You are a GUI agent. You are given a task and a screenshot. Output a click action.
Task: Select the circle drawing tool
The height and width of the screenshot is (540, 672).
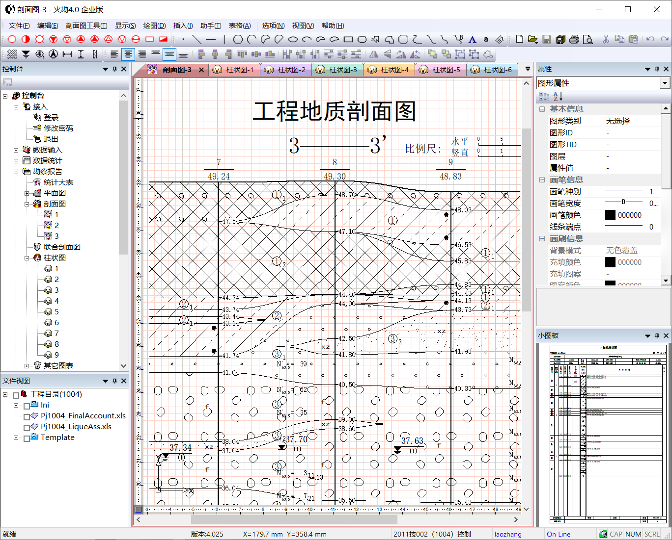point(238,40)
